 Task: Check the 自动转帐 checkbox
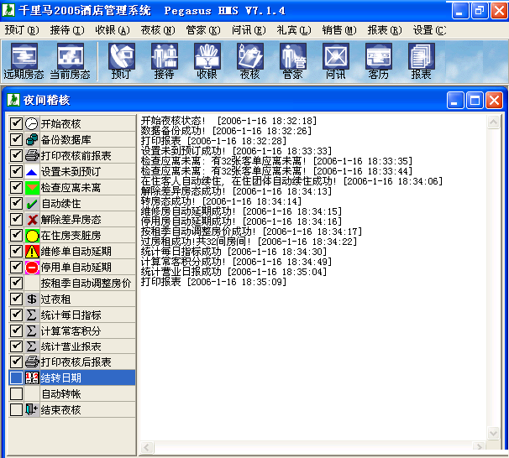click(x=16, y=393)
